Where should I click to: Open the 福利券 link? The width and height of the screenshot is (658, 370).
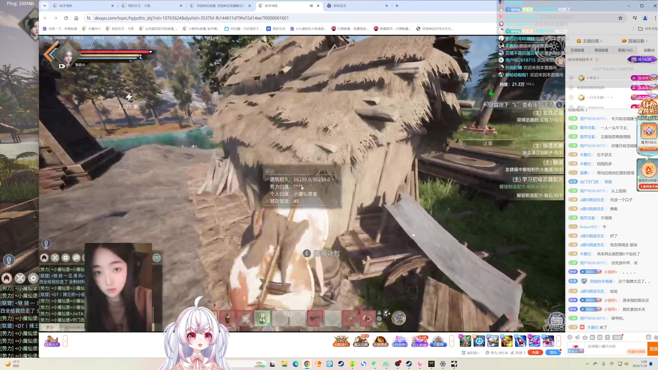(x=471, y=353)
